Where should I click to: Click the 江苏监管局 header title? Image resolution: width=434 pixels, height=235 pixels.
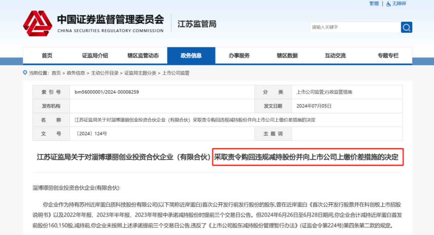point(197,24)
